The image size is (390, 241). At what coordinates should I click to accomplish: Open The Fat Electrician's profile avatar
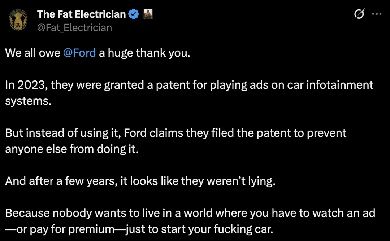pos(18,20)
